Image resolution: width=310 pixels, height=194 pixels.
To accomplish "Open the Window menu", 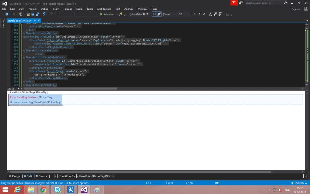I will coord(142,9).
